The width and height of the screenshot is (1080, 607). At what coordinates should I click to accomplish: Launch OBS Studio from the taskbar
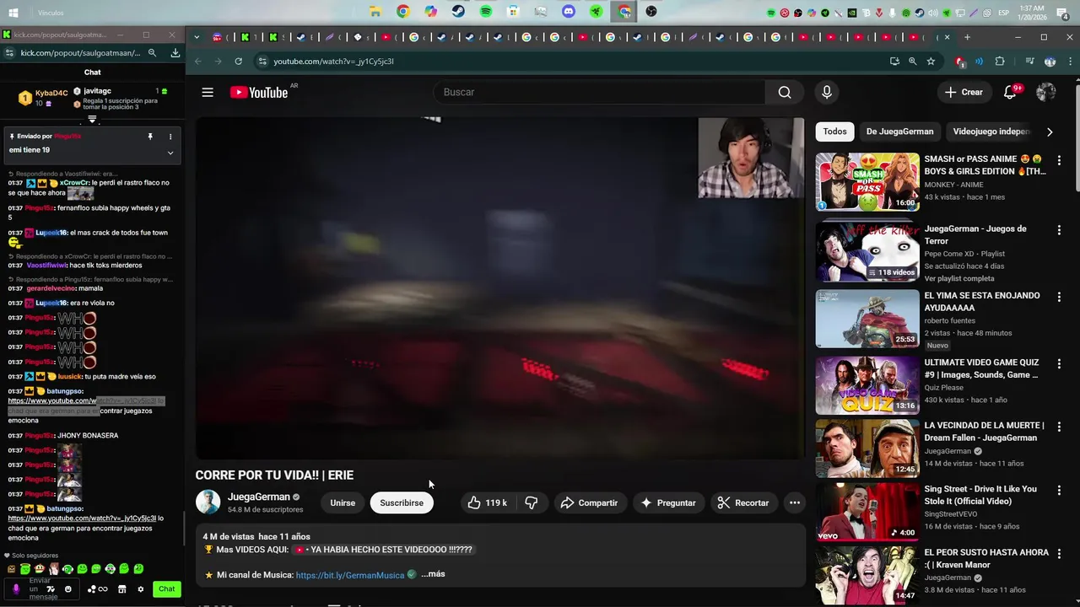[651, 12]
